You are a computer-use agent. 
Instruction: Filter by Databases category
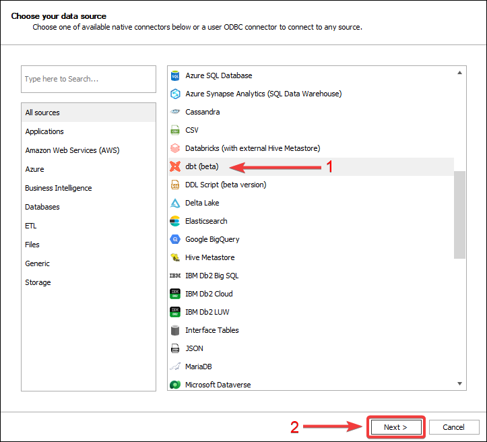click(x=42, y=207)
